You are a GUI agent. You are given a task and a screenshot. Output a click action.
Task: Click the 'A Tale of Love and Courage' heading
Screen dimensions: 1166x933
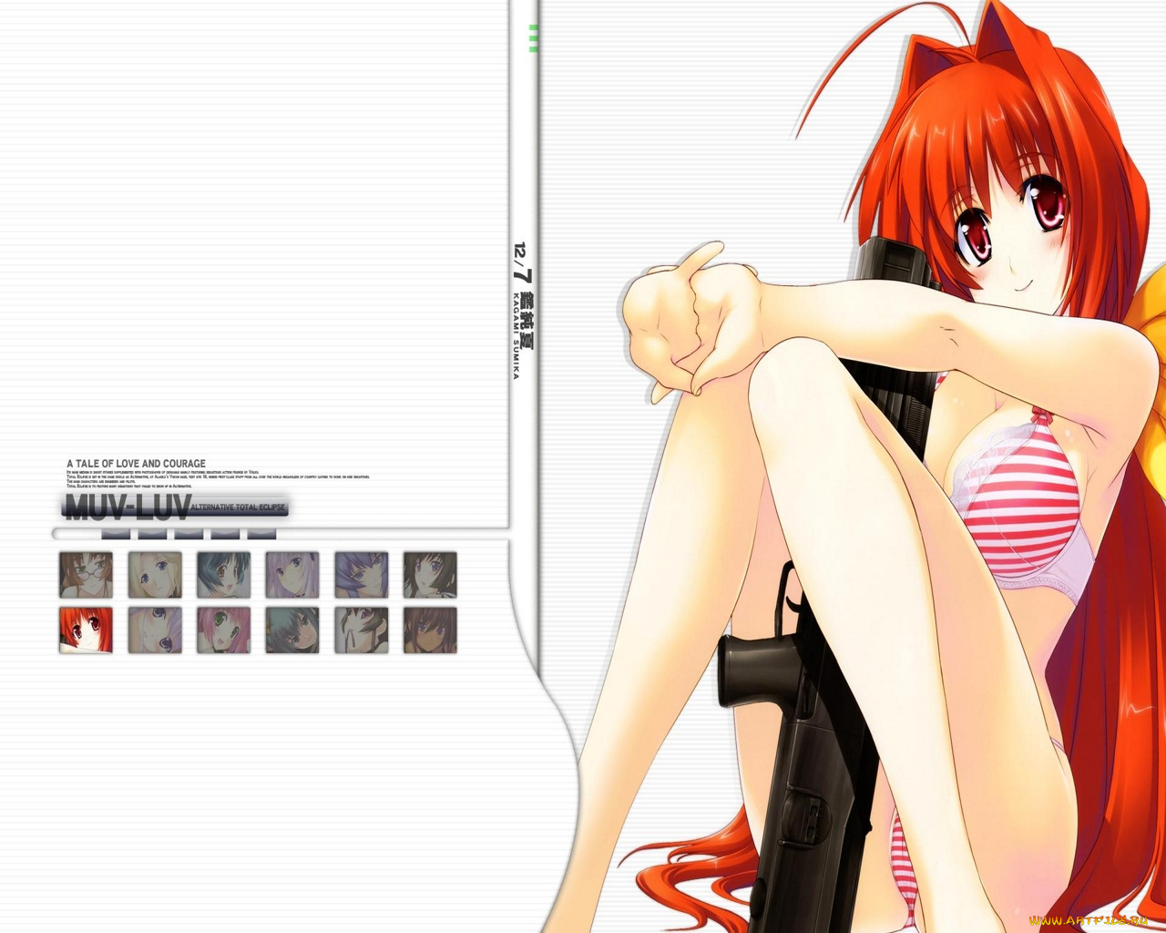(x=136, y=464)
